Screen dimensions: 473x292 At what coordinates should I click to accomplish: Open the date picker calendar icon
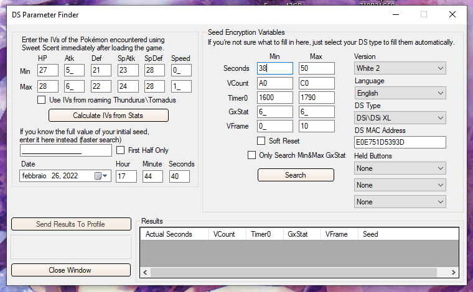tap(98, 176)
